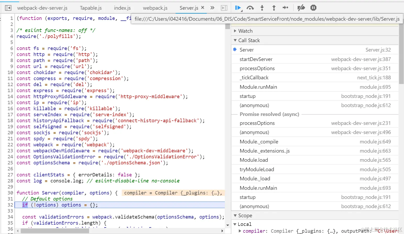Image resolution: width=404 pixels, height=234 pixels.
Task: Open the module.js:505 source link
Action: click(x=375, y=169)
